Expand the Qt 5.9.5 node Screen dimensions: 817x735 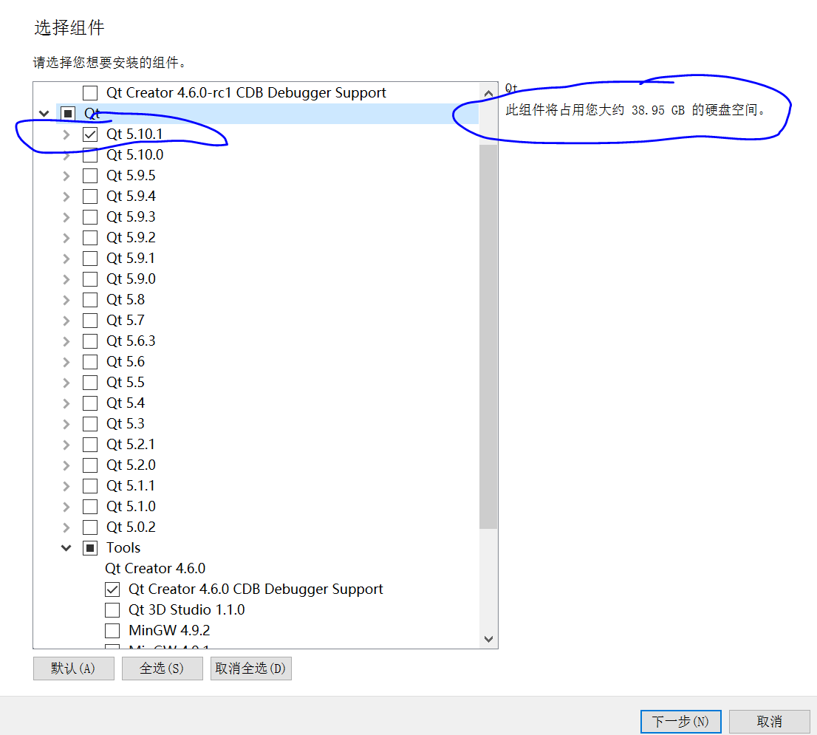click(x=66, y=176)
